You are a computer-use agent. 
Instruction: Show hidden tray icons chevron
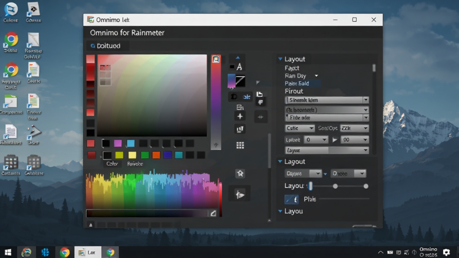pos(381,252)
